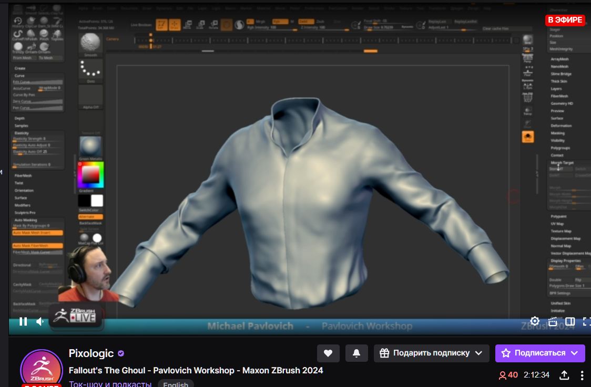Open the Подарить подписку dropdown
Screen dimensions: 591x387
point(431,353)
